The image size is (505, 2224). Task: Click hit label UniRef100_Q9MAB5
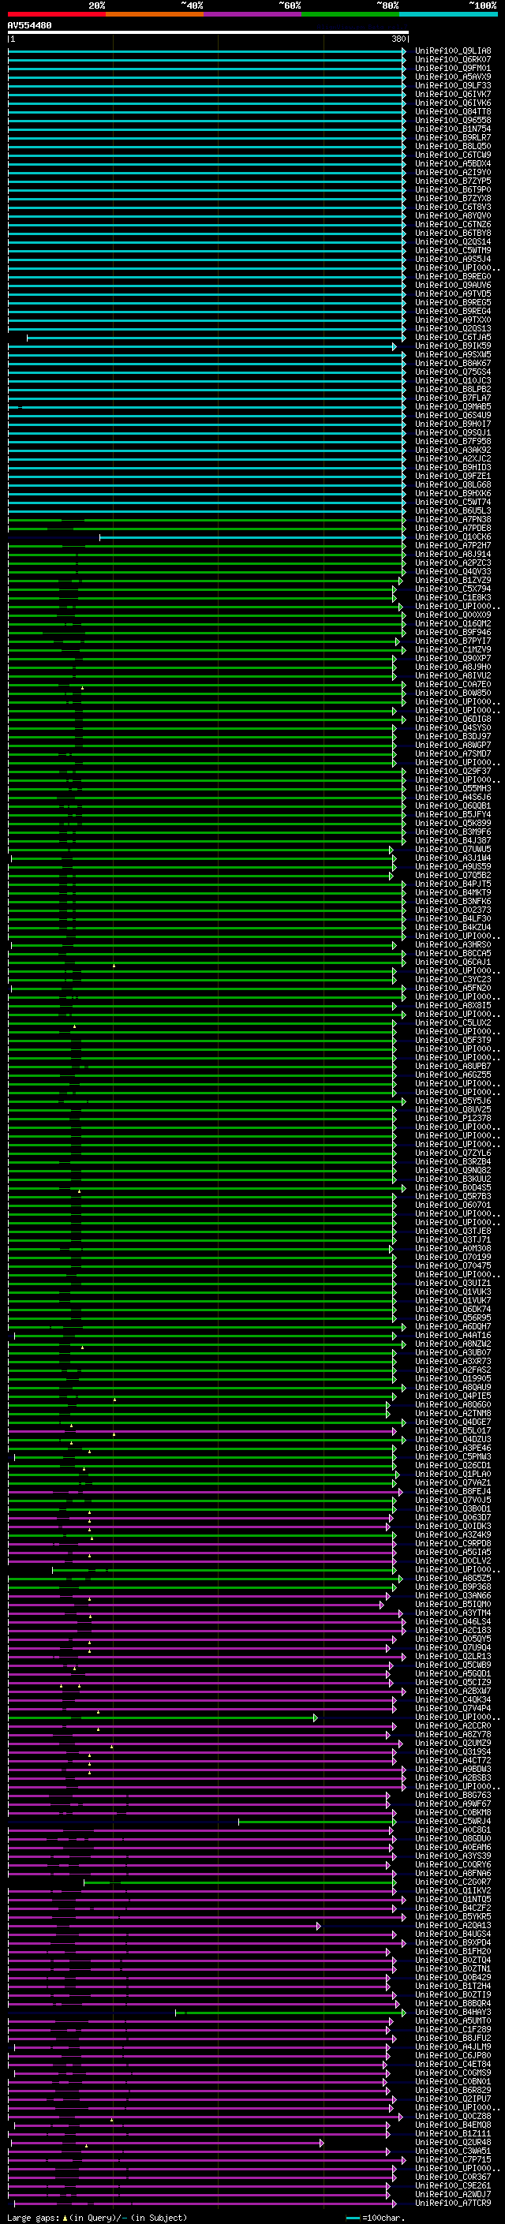point(453,406)
